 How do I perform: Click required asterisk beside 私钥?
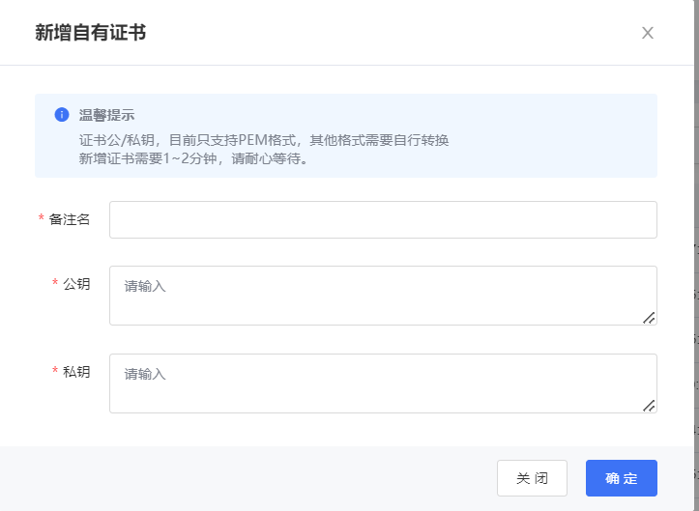pos(55,372)
